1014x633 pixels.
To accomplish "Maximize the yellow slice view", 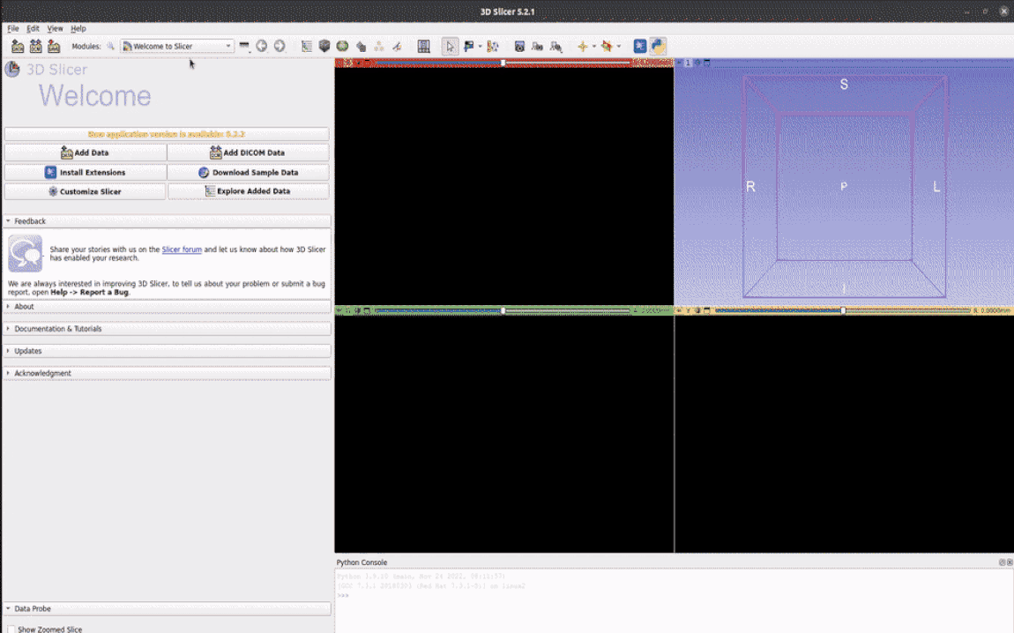I will (x=707, y=310).
